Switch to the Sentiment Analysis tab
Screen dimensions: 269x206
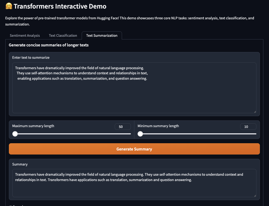tap(25, 35)
